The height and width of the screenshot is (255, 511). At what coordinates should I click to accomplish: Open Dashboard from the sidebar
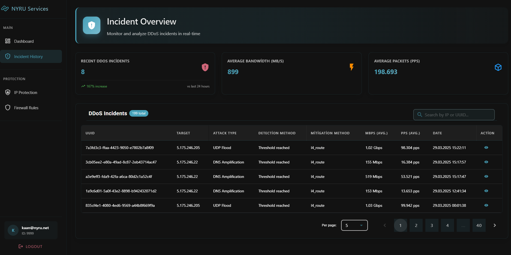(x=24, y=41)
